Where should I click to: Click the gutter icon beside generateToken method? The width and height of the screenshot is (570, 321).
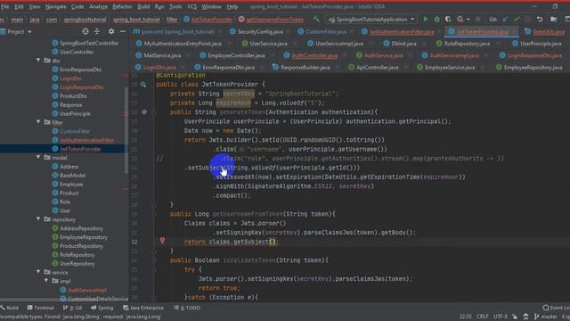[x=144, y=112]
